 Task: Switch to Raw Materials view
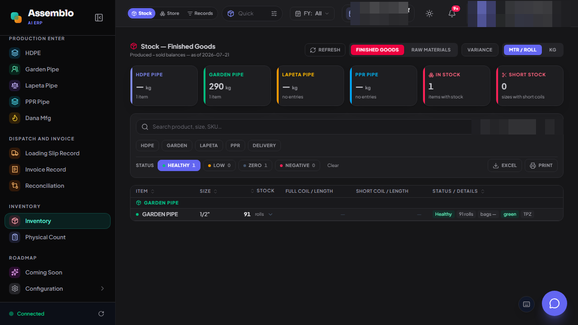click(x=431, y=50)
